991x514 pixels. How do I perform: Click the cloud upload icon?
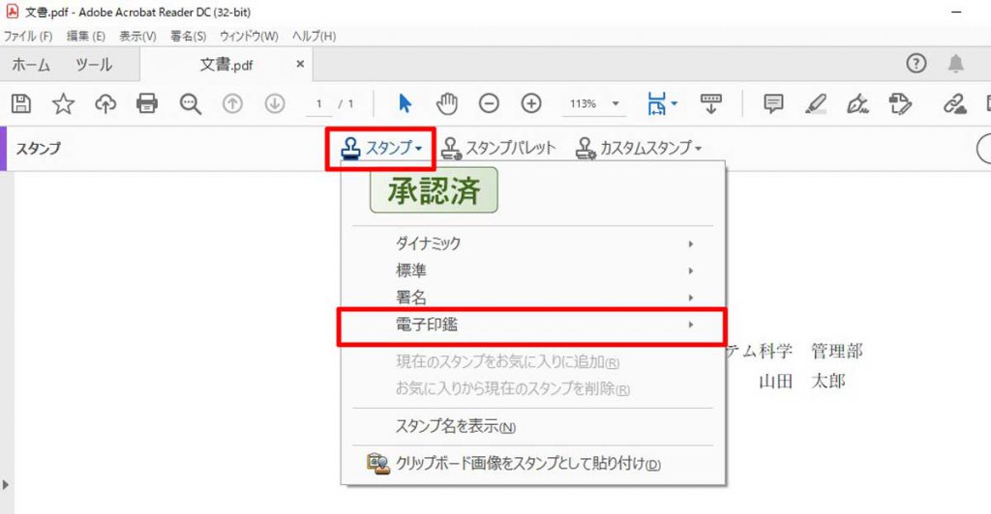pos(105,103)
